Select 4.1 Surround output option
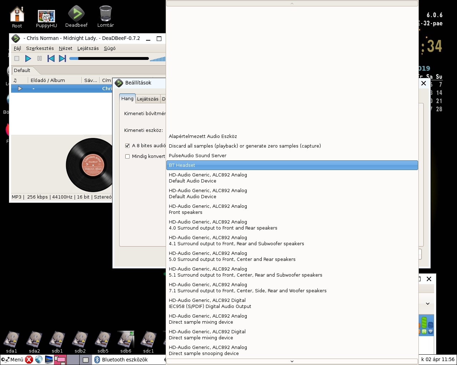 pyautogui.click(x=292, y=241)
